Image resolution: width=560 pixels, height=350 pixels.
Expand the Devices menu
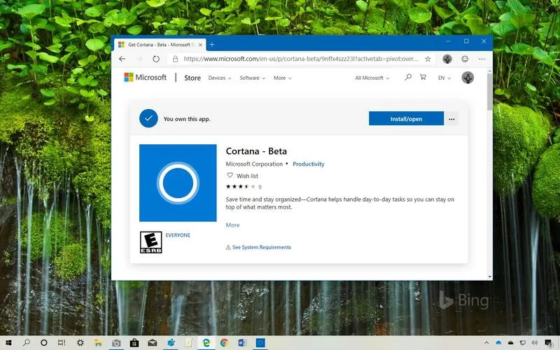pos(220,78)
